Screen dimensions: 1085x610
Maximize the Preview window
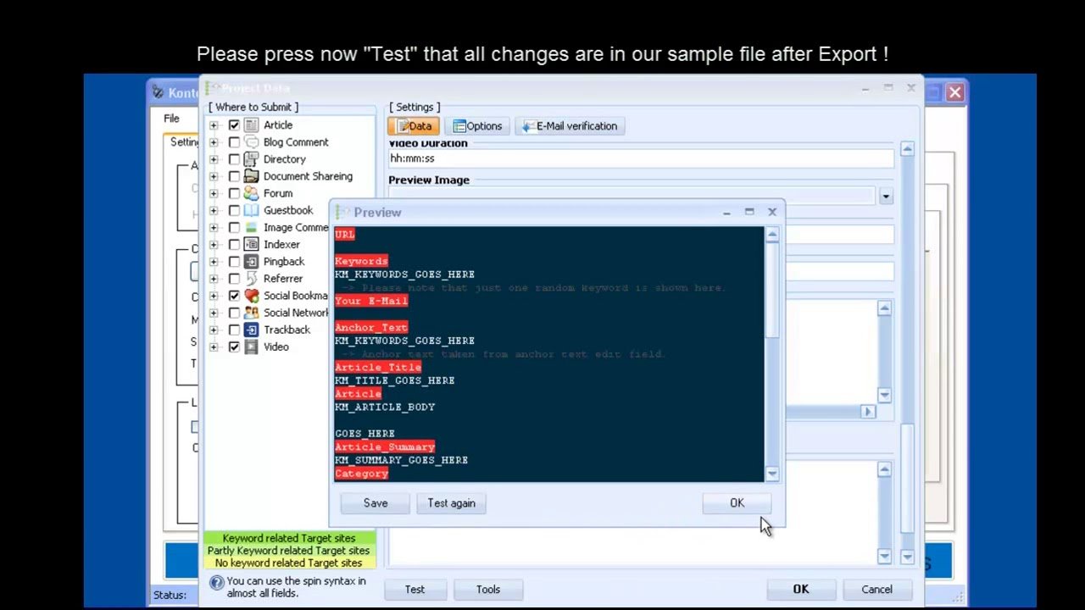[x=749, y=212]
